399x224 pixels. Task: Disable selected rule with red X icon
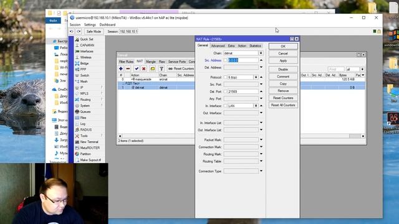pyautogui.click(x=144, y=68)
